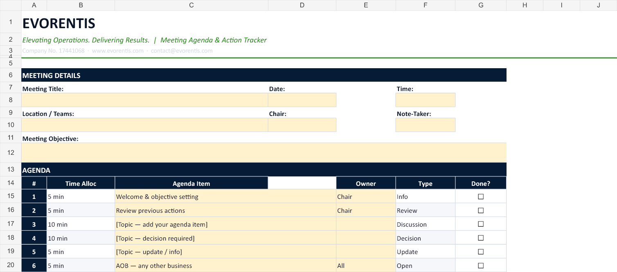Select the Meeting Objective input area
617x272 pixels.
[264, 153]
